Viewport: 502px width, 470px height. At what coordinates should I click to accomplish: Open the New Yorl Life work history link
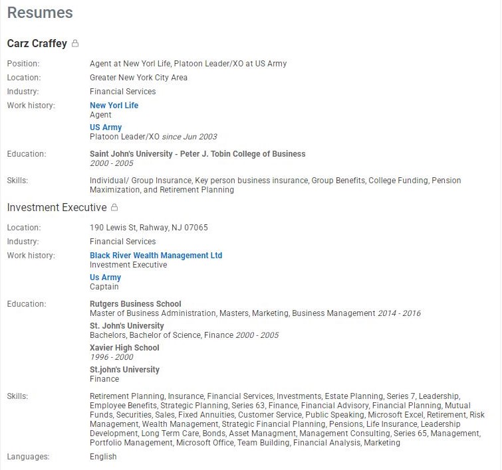pyautogui.click(x=114, y=106)
